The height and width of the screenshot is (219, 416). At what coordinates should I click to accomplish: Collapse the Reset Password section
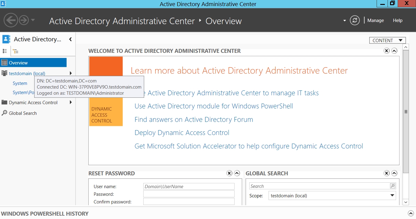click(237, 173)
